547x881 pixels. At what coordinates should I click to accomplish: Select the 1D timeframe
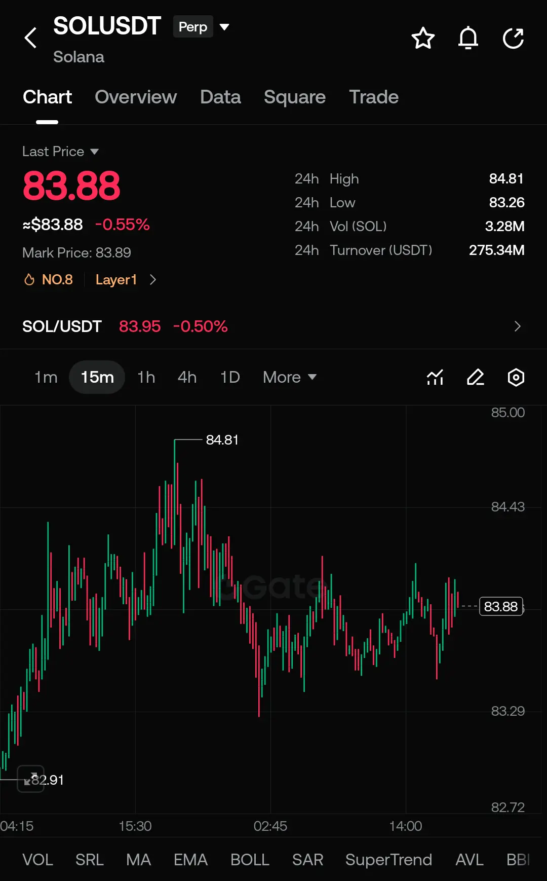coord(230,377)
